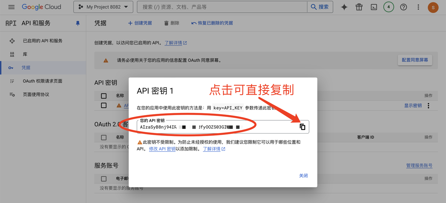This screenshot has width=446, height=203.
Task: Open notifications badge showing 4
Action: pos(388,7)
